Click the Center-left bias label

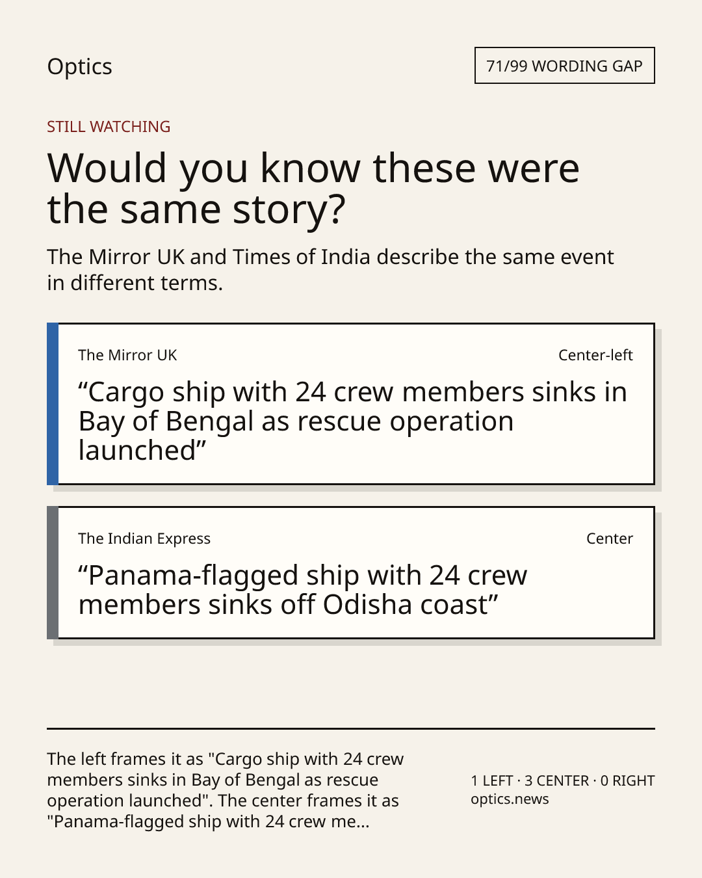pos(595,355)
